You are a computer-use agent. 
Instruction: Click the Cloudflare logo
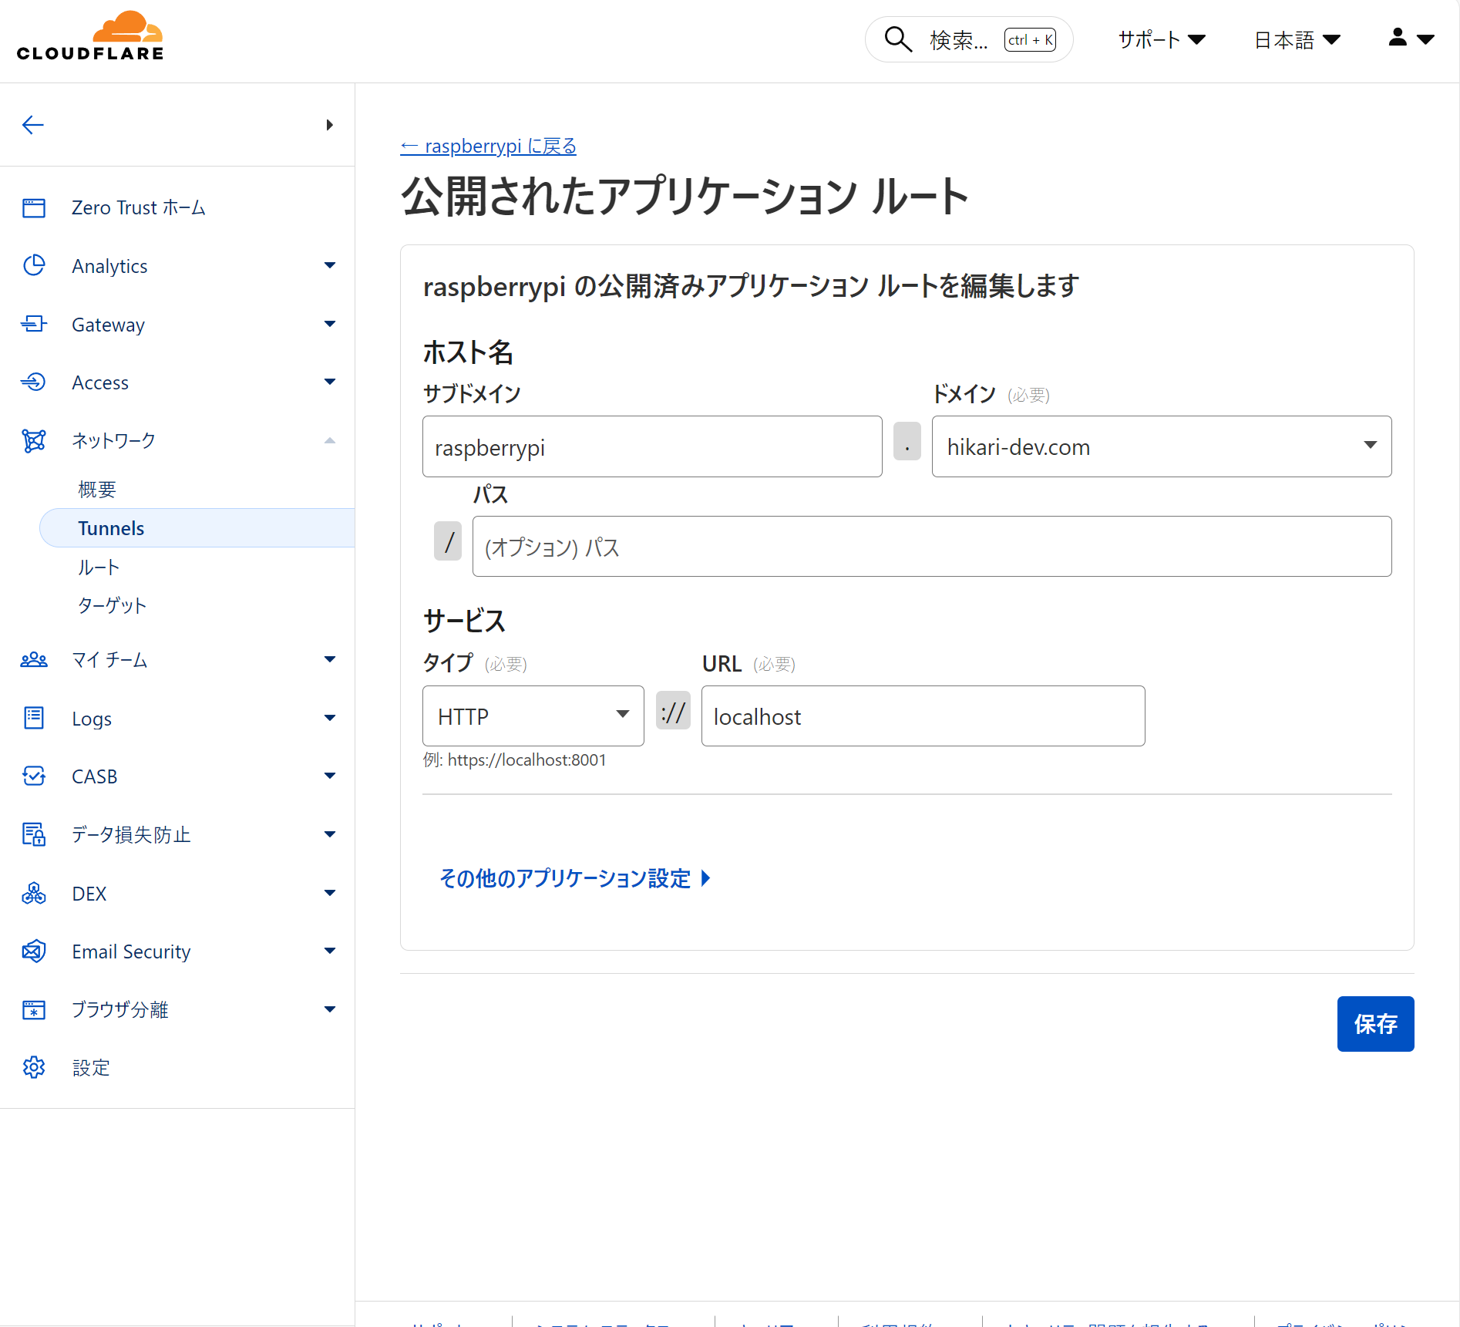(x=89, y=34)
